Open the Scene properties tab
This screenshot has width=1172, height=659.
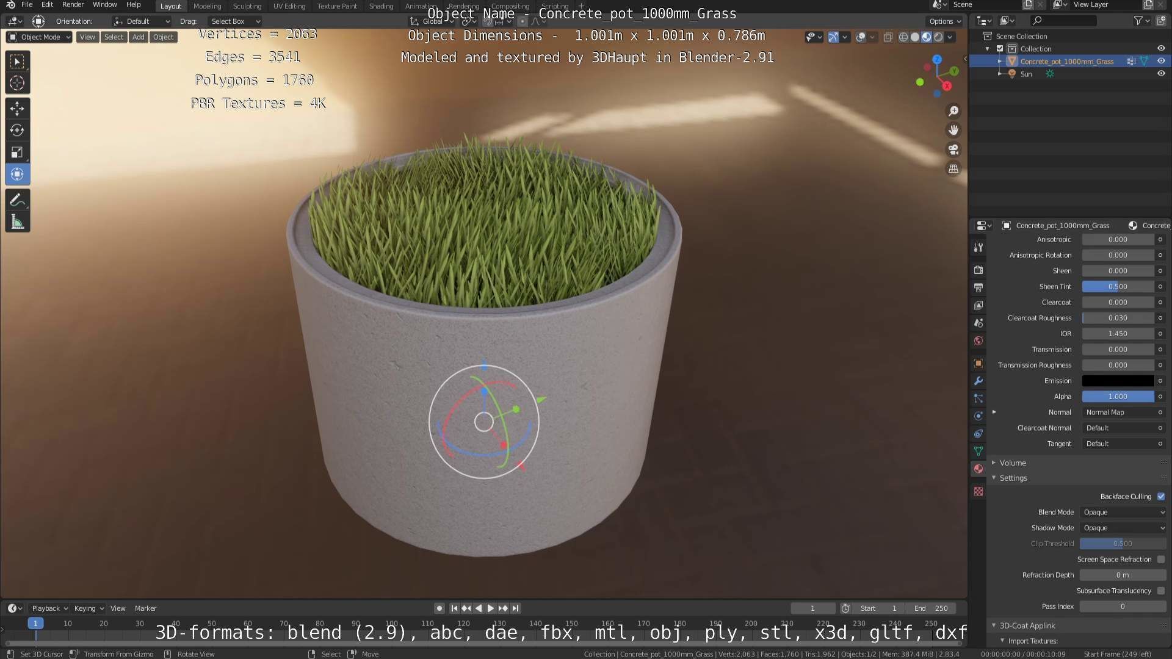click(978, 323)
